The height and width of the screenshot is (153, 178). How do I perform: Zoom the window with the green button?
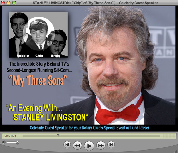(14, 2)
